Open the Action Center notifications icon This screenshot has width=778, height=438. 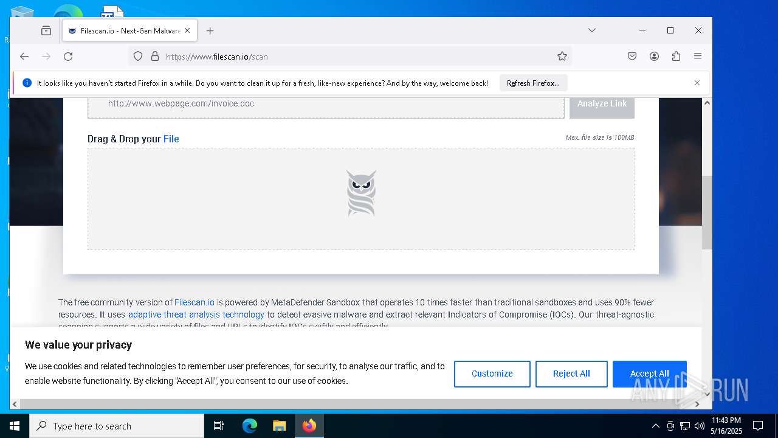click(x=758, y=426)
